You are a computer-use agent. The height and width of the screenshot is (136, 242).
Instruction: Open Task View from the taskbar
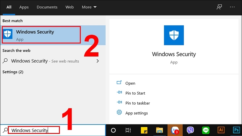[128, 130]
